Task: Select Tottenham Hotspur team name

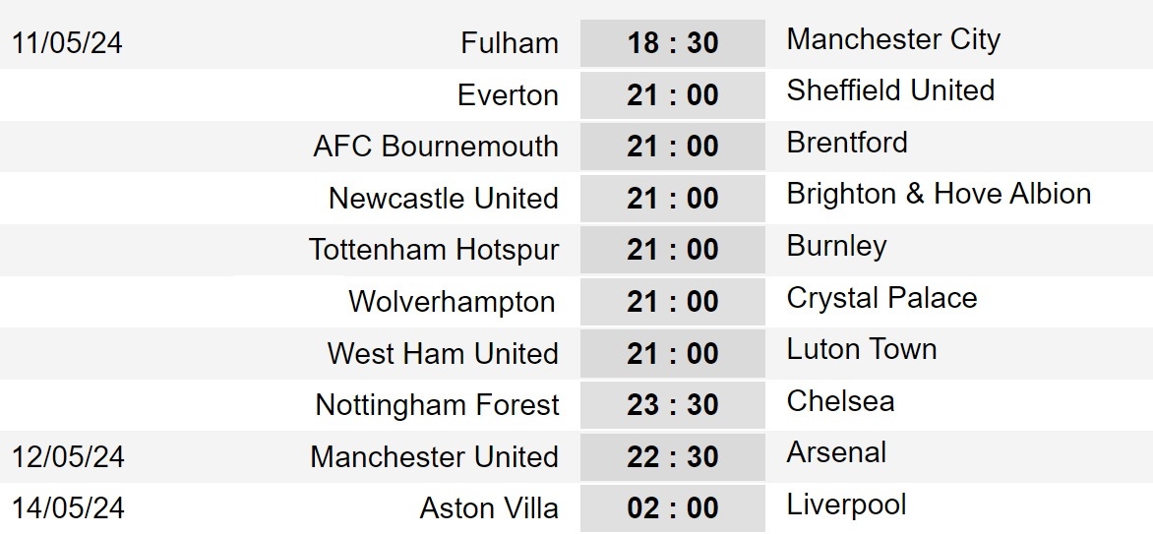Action: pyautogui.click(x=434, y=250)
